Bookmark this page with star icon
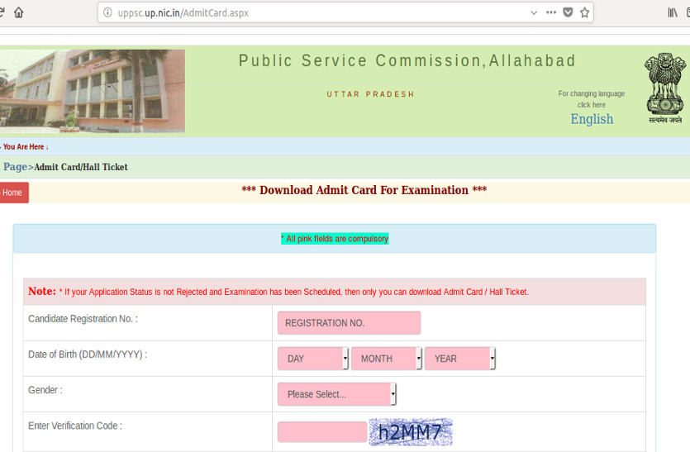690x452 pixels. coord(585,12)
